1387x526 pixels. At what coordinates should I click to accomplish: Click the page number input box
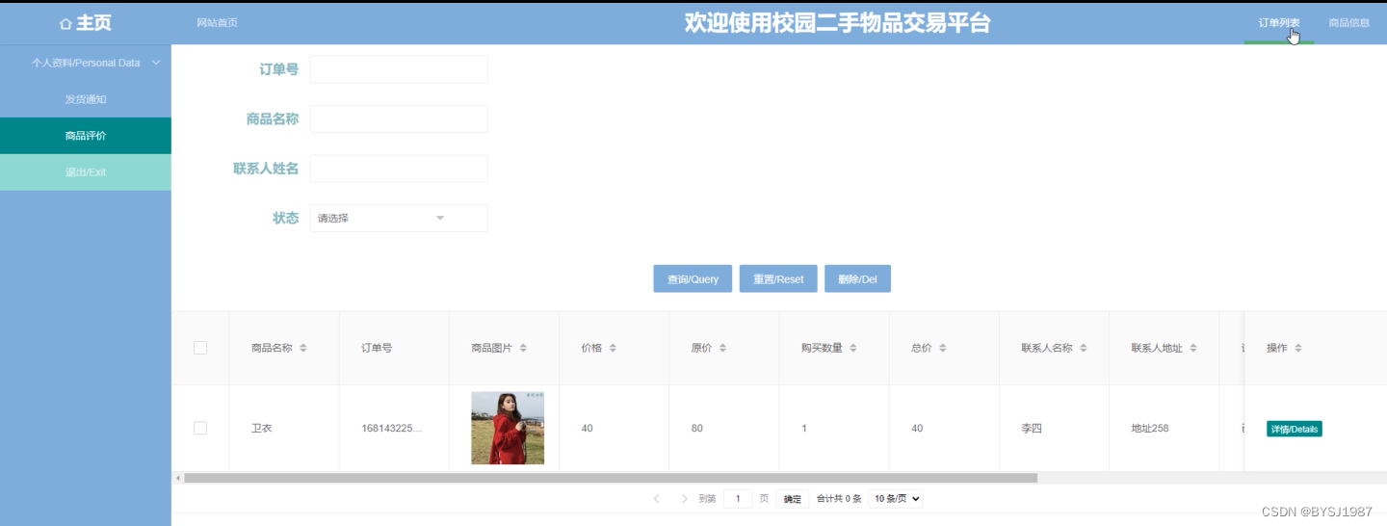pos(738,499)
